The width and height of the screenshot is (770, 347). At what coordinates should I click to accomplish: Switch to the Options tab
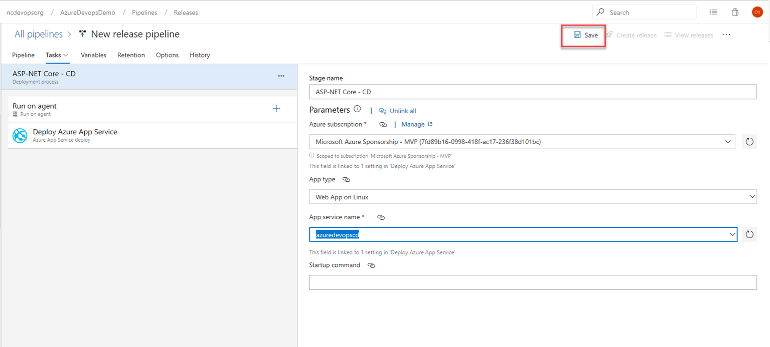click(x=167, y=55)
